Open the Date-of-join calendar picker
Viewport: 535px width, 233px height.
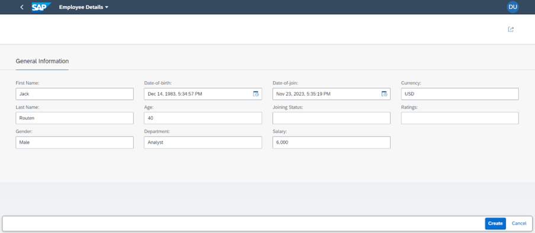(x=384, y=94)
